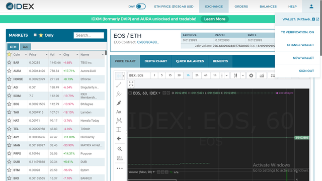
Task: Toggle the favorites star column header
Action: (x=9, y=54)
